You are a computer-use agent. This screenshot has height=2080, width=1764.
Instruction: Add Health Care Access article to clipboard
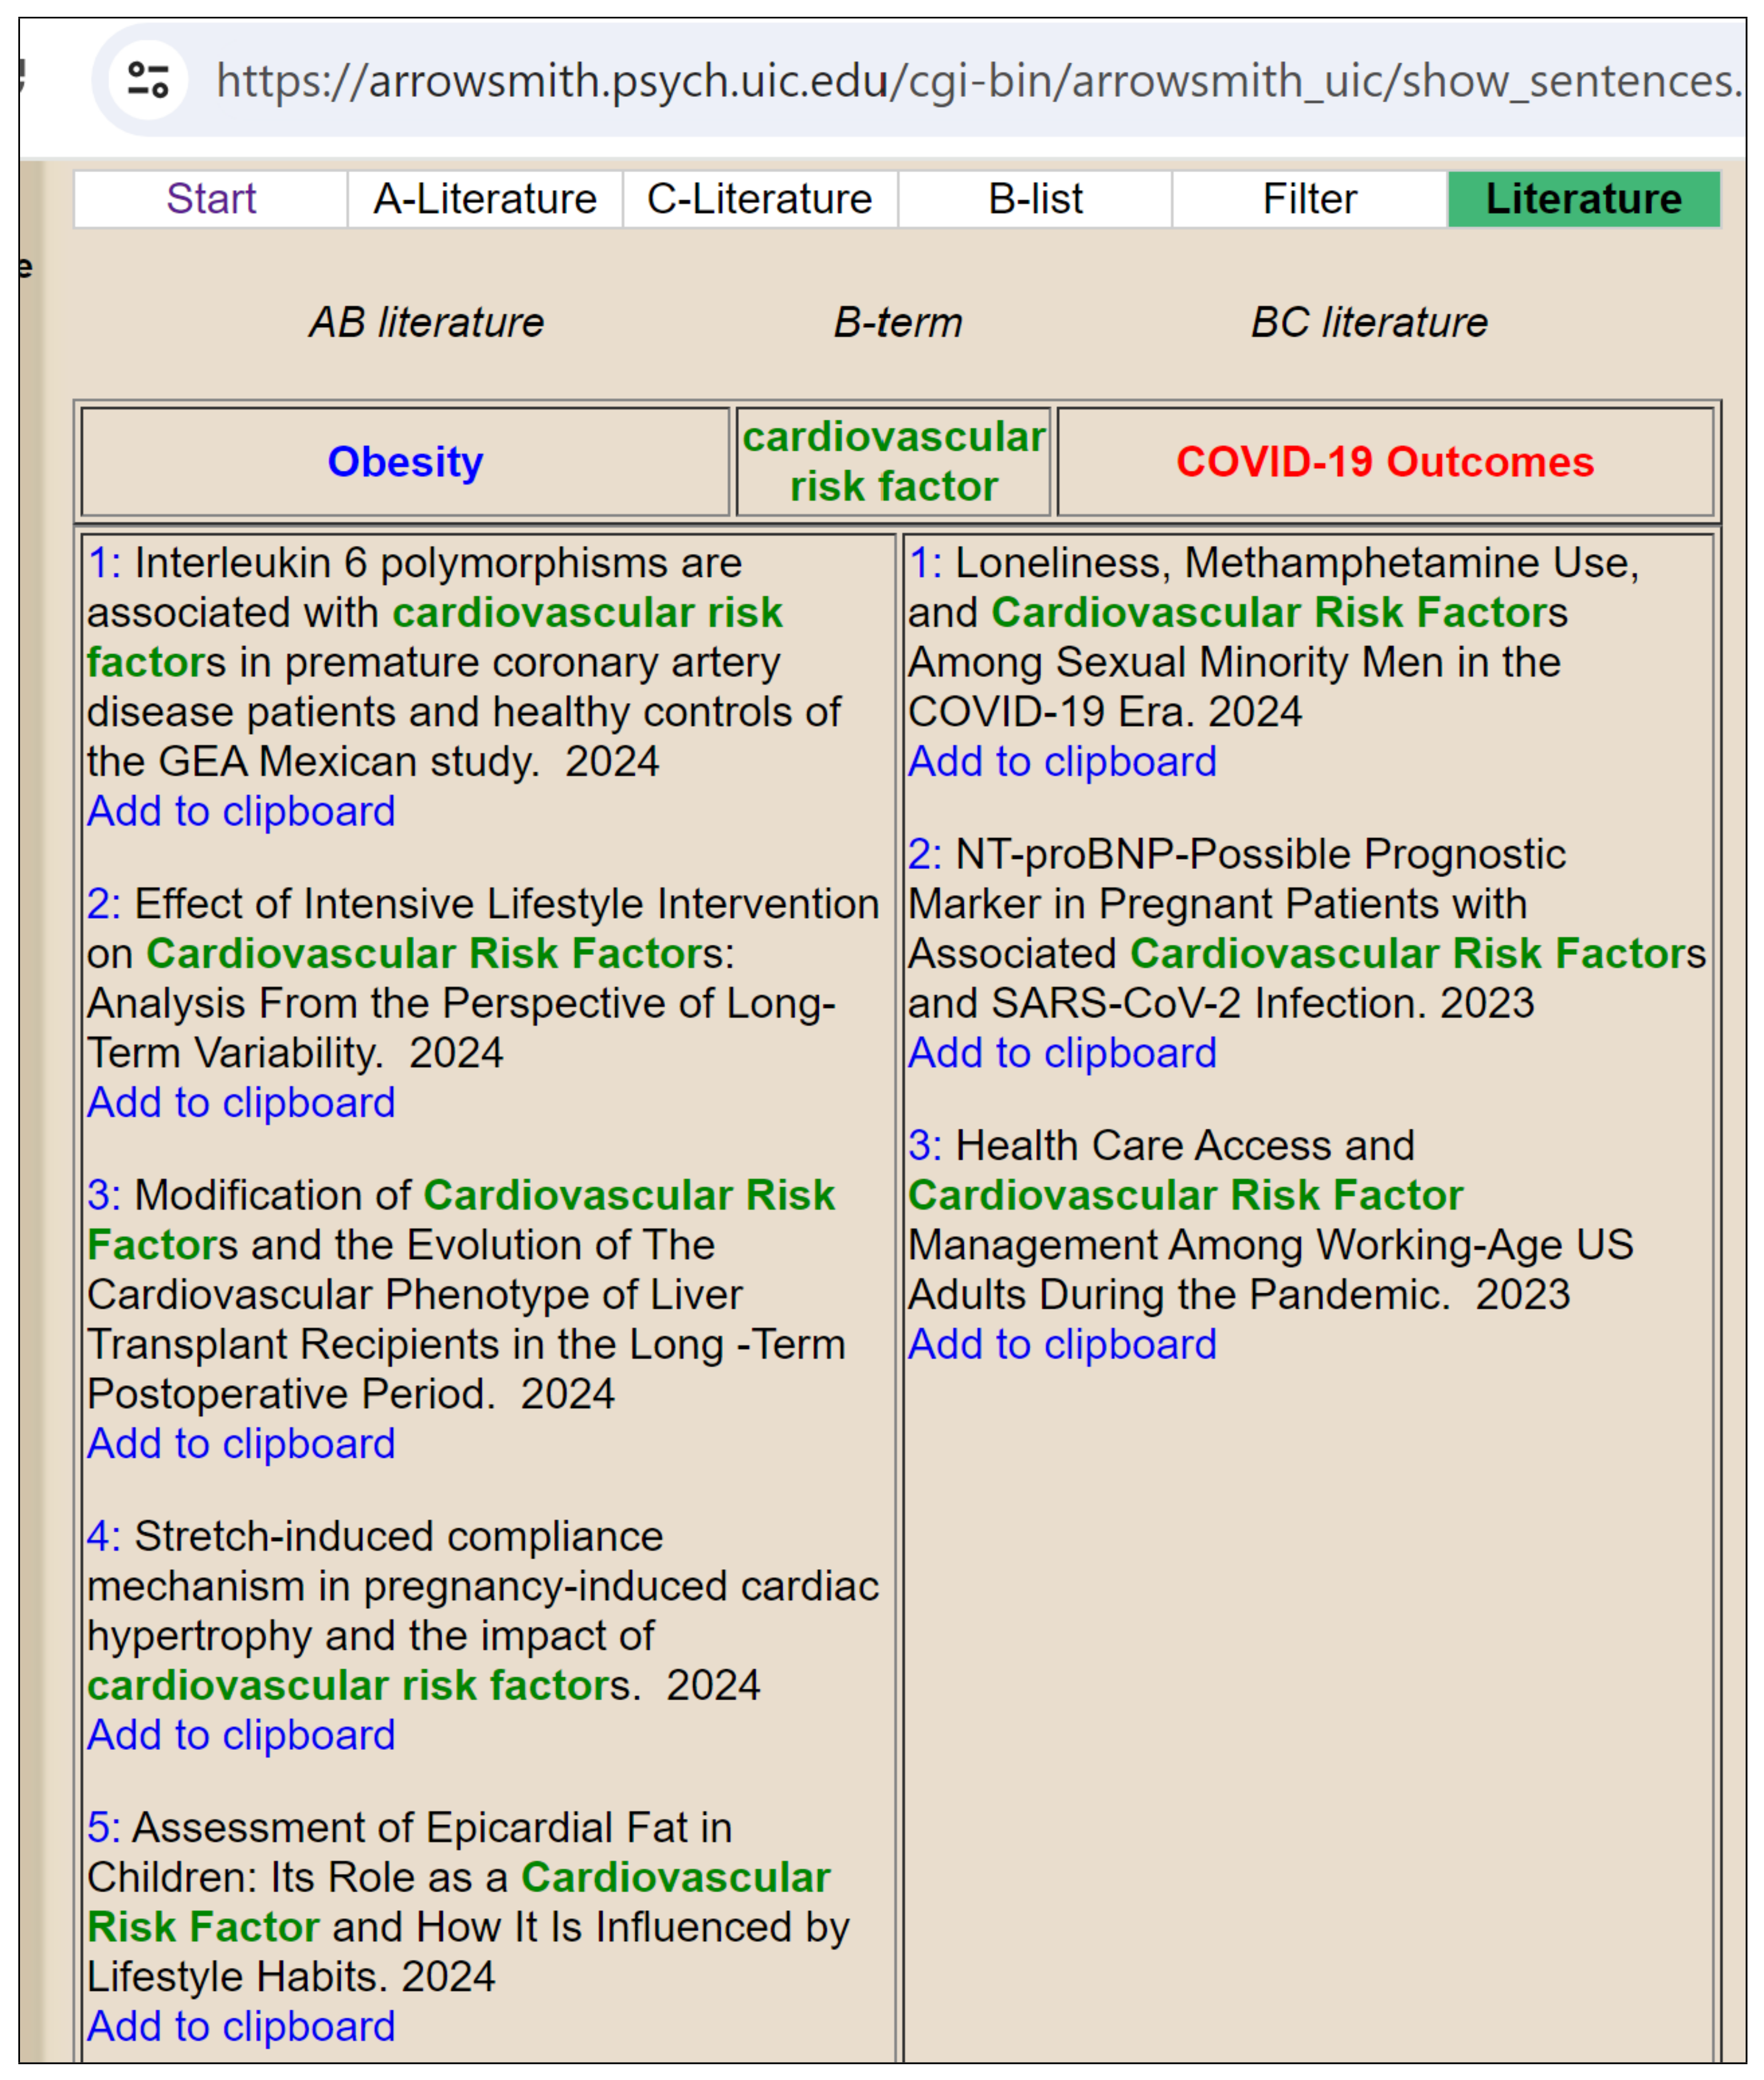1062,1344
